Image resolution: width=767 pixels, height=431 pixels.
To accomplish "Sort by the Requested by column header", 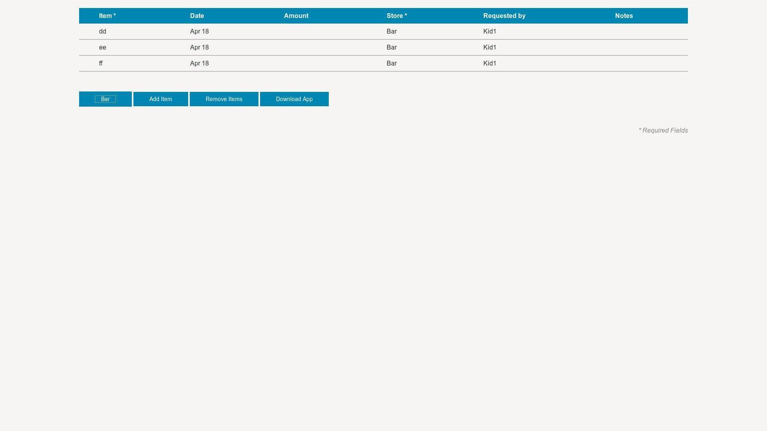I will (x=504, y=16).
